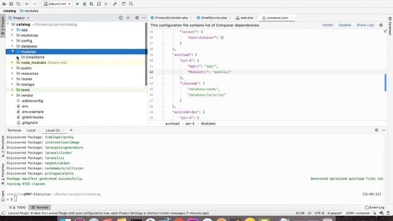Switch to the Local terminal tab
Viewport: 393px width, 221px height.
(31, 130)
